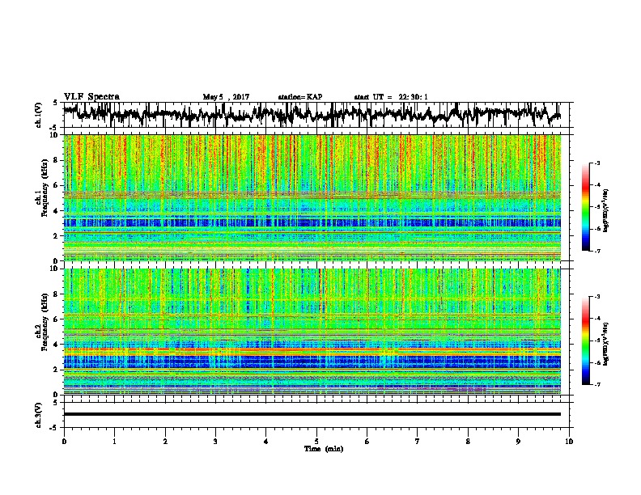Image resolution: width=641 pixels, height=495 pixels.
Task: Click the ch.1 color bar log(PSD) unit label
Action: click(606, 211)
